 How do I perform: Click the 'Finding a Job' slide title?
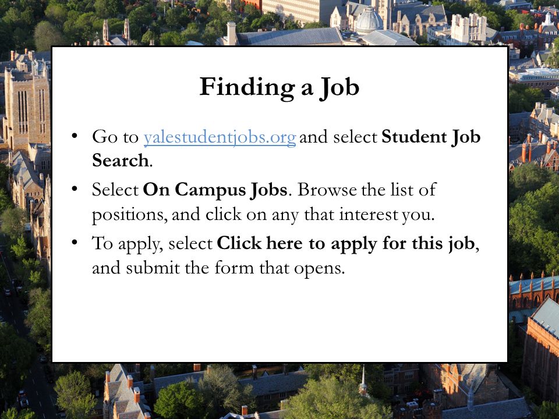tap(279, 87)
